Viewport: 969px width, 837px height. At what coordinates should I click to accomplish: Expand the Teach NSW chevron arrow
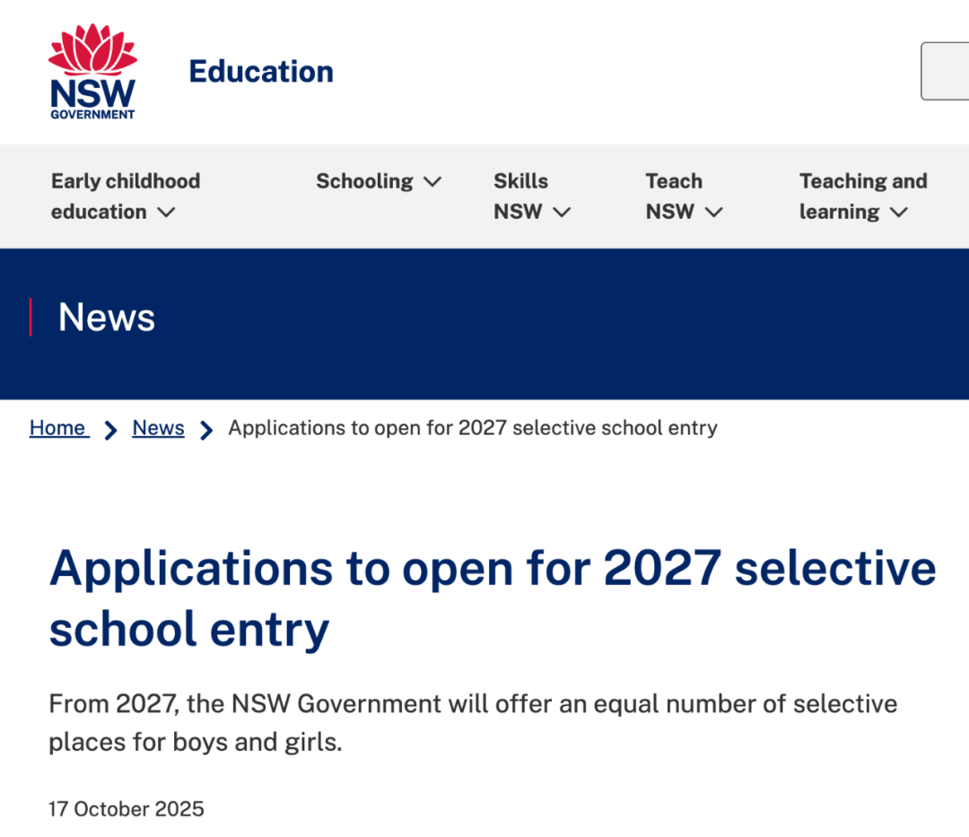pos(714,213)
